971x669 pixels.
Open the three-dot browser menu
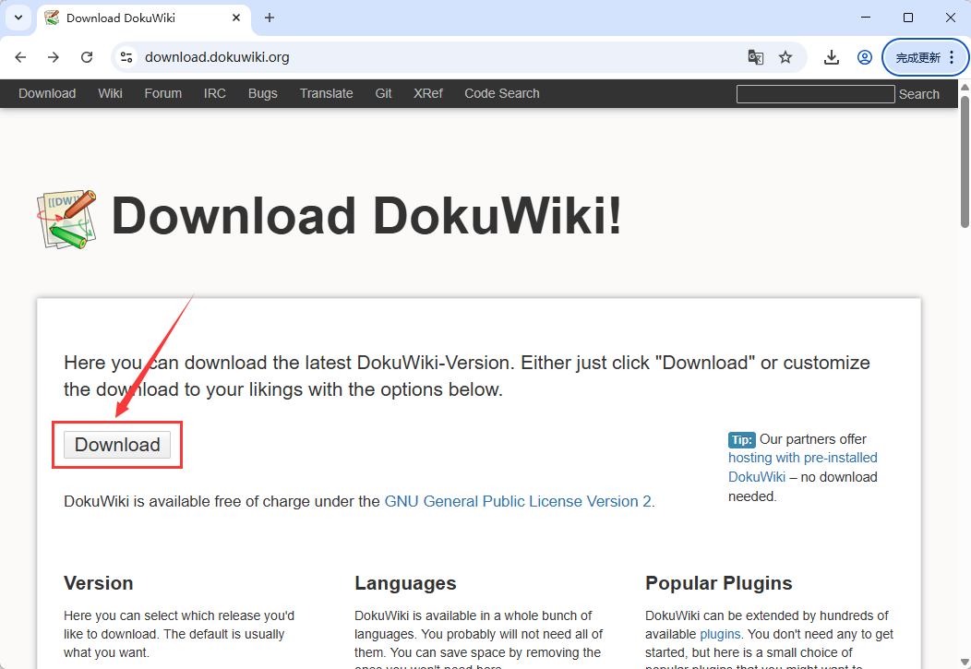pos(952,57)
